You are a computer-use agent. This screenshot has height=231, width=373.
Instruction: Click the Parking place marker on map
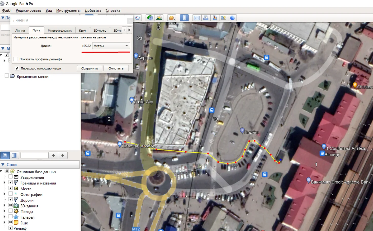242,131
